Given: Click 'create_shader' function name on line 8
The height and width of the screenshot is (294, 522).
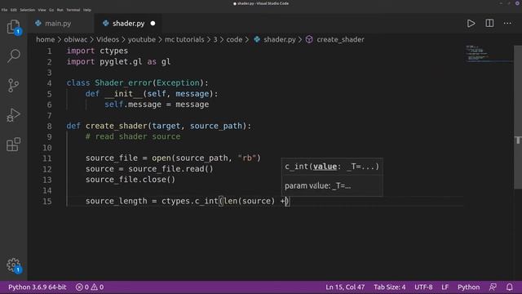Looking at the screenshot, I should [x=116, y=126].
